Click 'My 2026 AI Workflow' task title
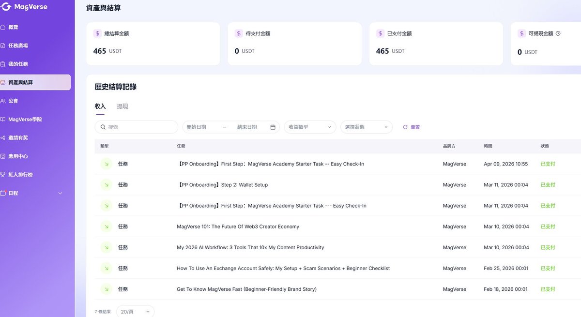Viewport: 581px width, 317px height. click(250, 247)
